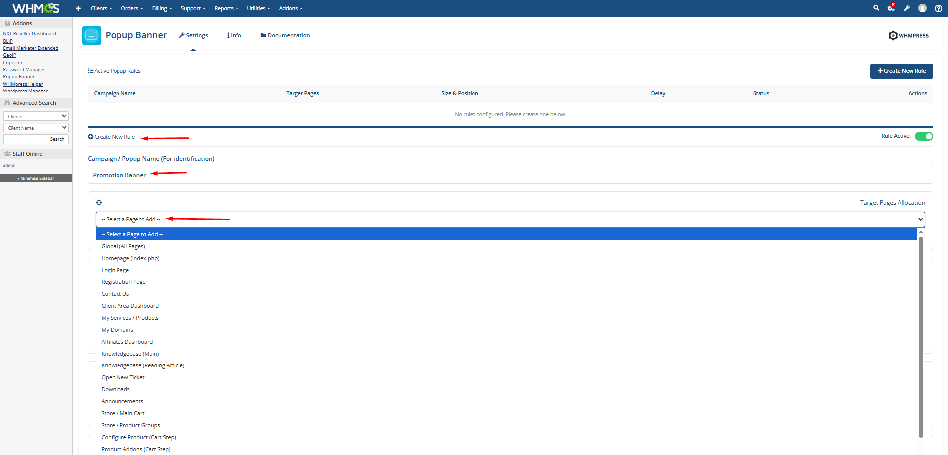This screenshot has height=455, width=948.
Task: Click the Campaign Name input field
Action: coord(510,175)
